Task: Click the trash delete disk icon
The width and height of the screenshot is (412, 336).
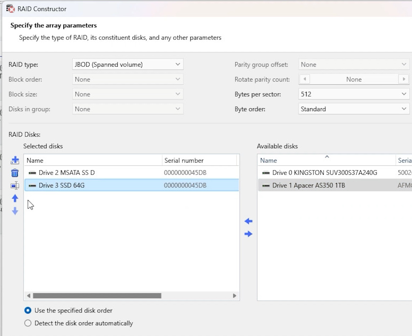Action: [x=15, y=173]
